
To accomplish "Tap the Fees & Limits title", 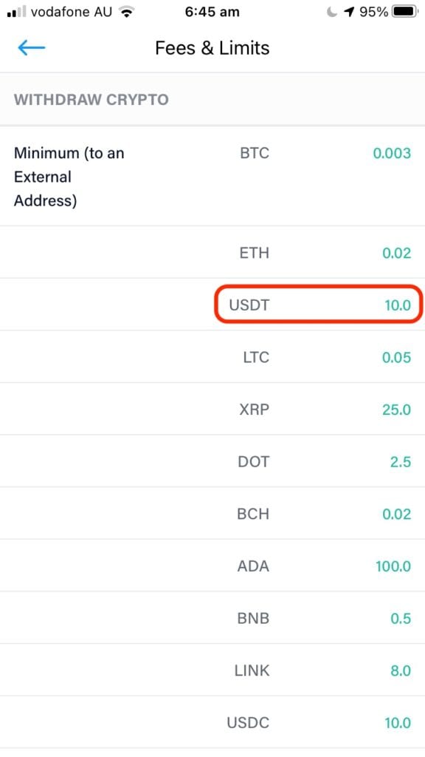I will pyautogui.click(x=212, y=47).
